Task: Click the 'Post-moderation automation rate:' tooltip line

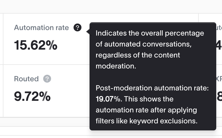Action: coord(152,88)
